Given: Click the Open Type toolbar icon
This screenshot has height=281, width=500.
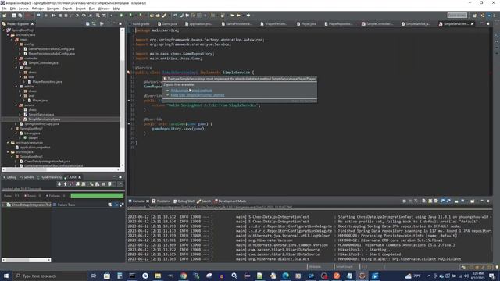Looking at the screenshot, I should [x=152, y=16].
